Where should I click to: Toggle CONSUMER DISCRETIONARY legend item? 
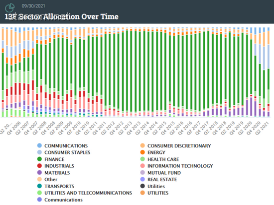pyautogui.click(x=176, y=145)
